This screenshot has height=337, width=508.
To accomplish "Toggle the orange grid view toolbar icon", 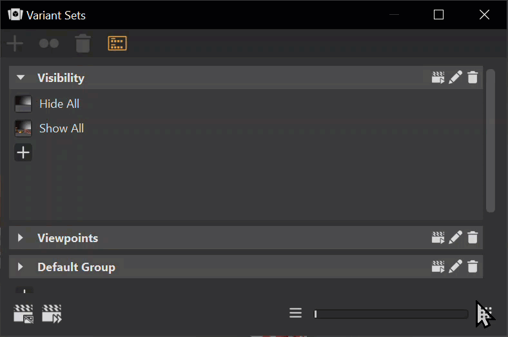I will (117, 43).
